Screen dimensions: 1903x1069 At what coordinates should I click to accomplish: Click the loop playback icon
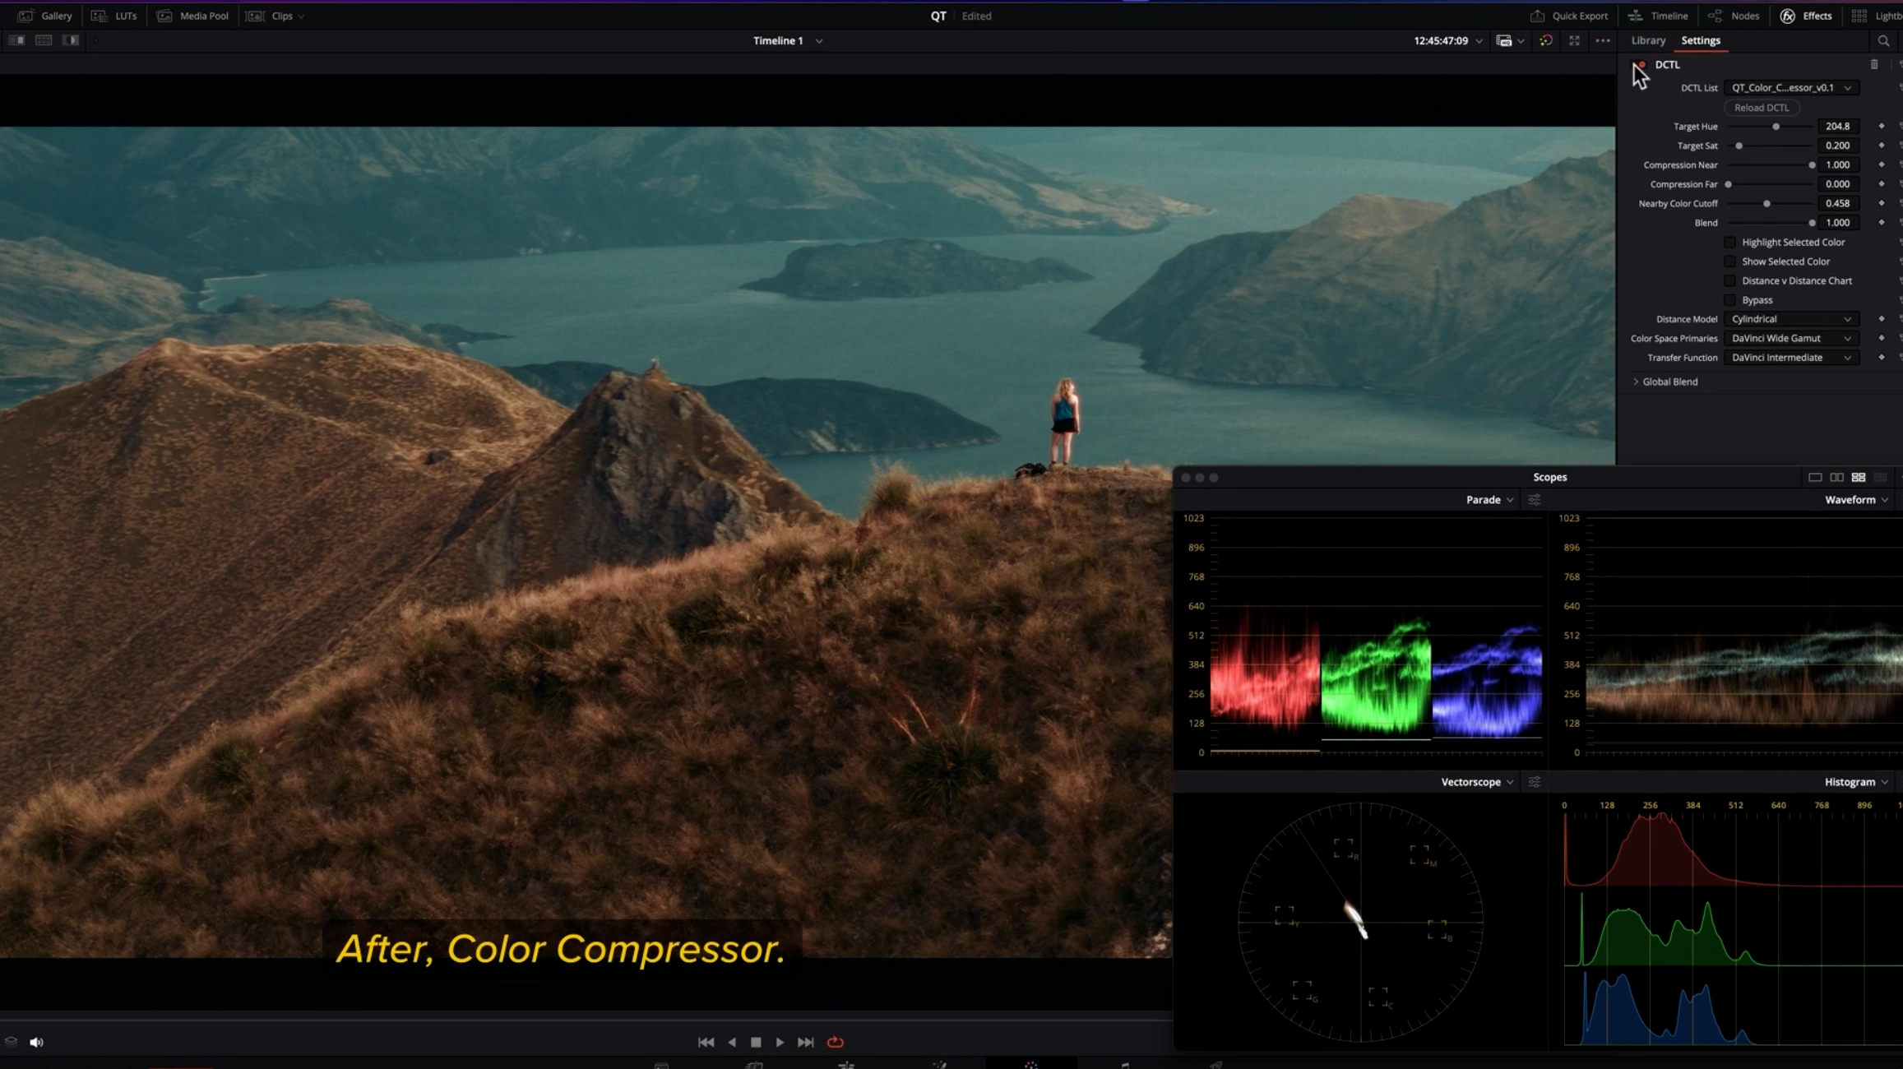[x=835, y=1042]
